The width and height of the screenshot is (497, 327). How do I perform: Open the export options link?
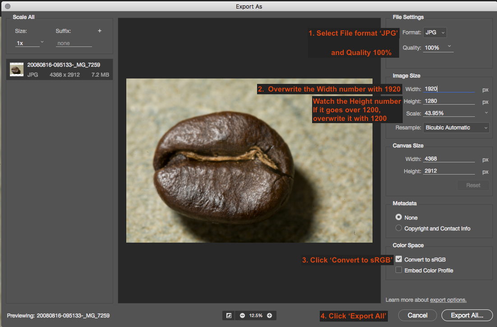coord(448,300)
